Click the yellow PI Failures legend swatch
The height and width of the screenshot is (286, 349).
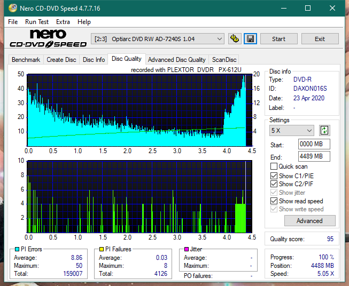click(x=102, y=249)
